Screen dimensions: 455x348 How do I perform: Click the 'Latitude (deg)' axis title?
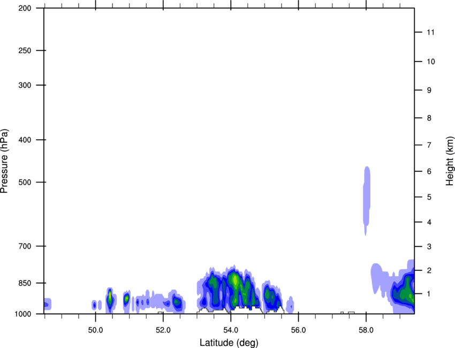pyautogui.click(x=229, y=343)
